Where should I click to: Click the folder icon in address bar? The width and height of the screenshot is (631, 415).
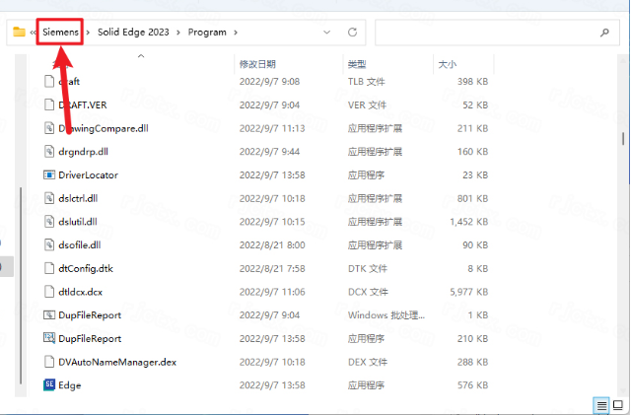coord(19,33)
